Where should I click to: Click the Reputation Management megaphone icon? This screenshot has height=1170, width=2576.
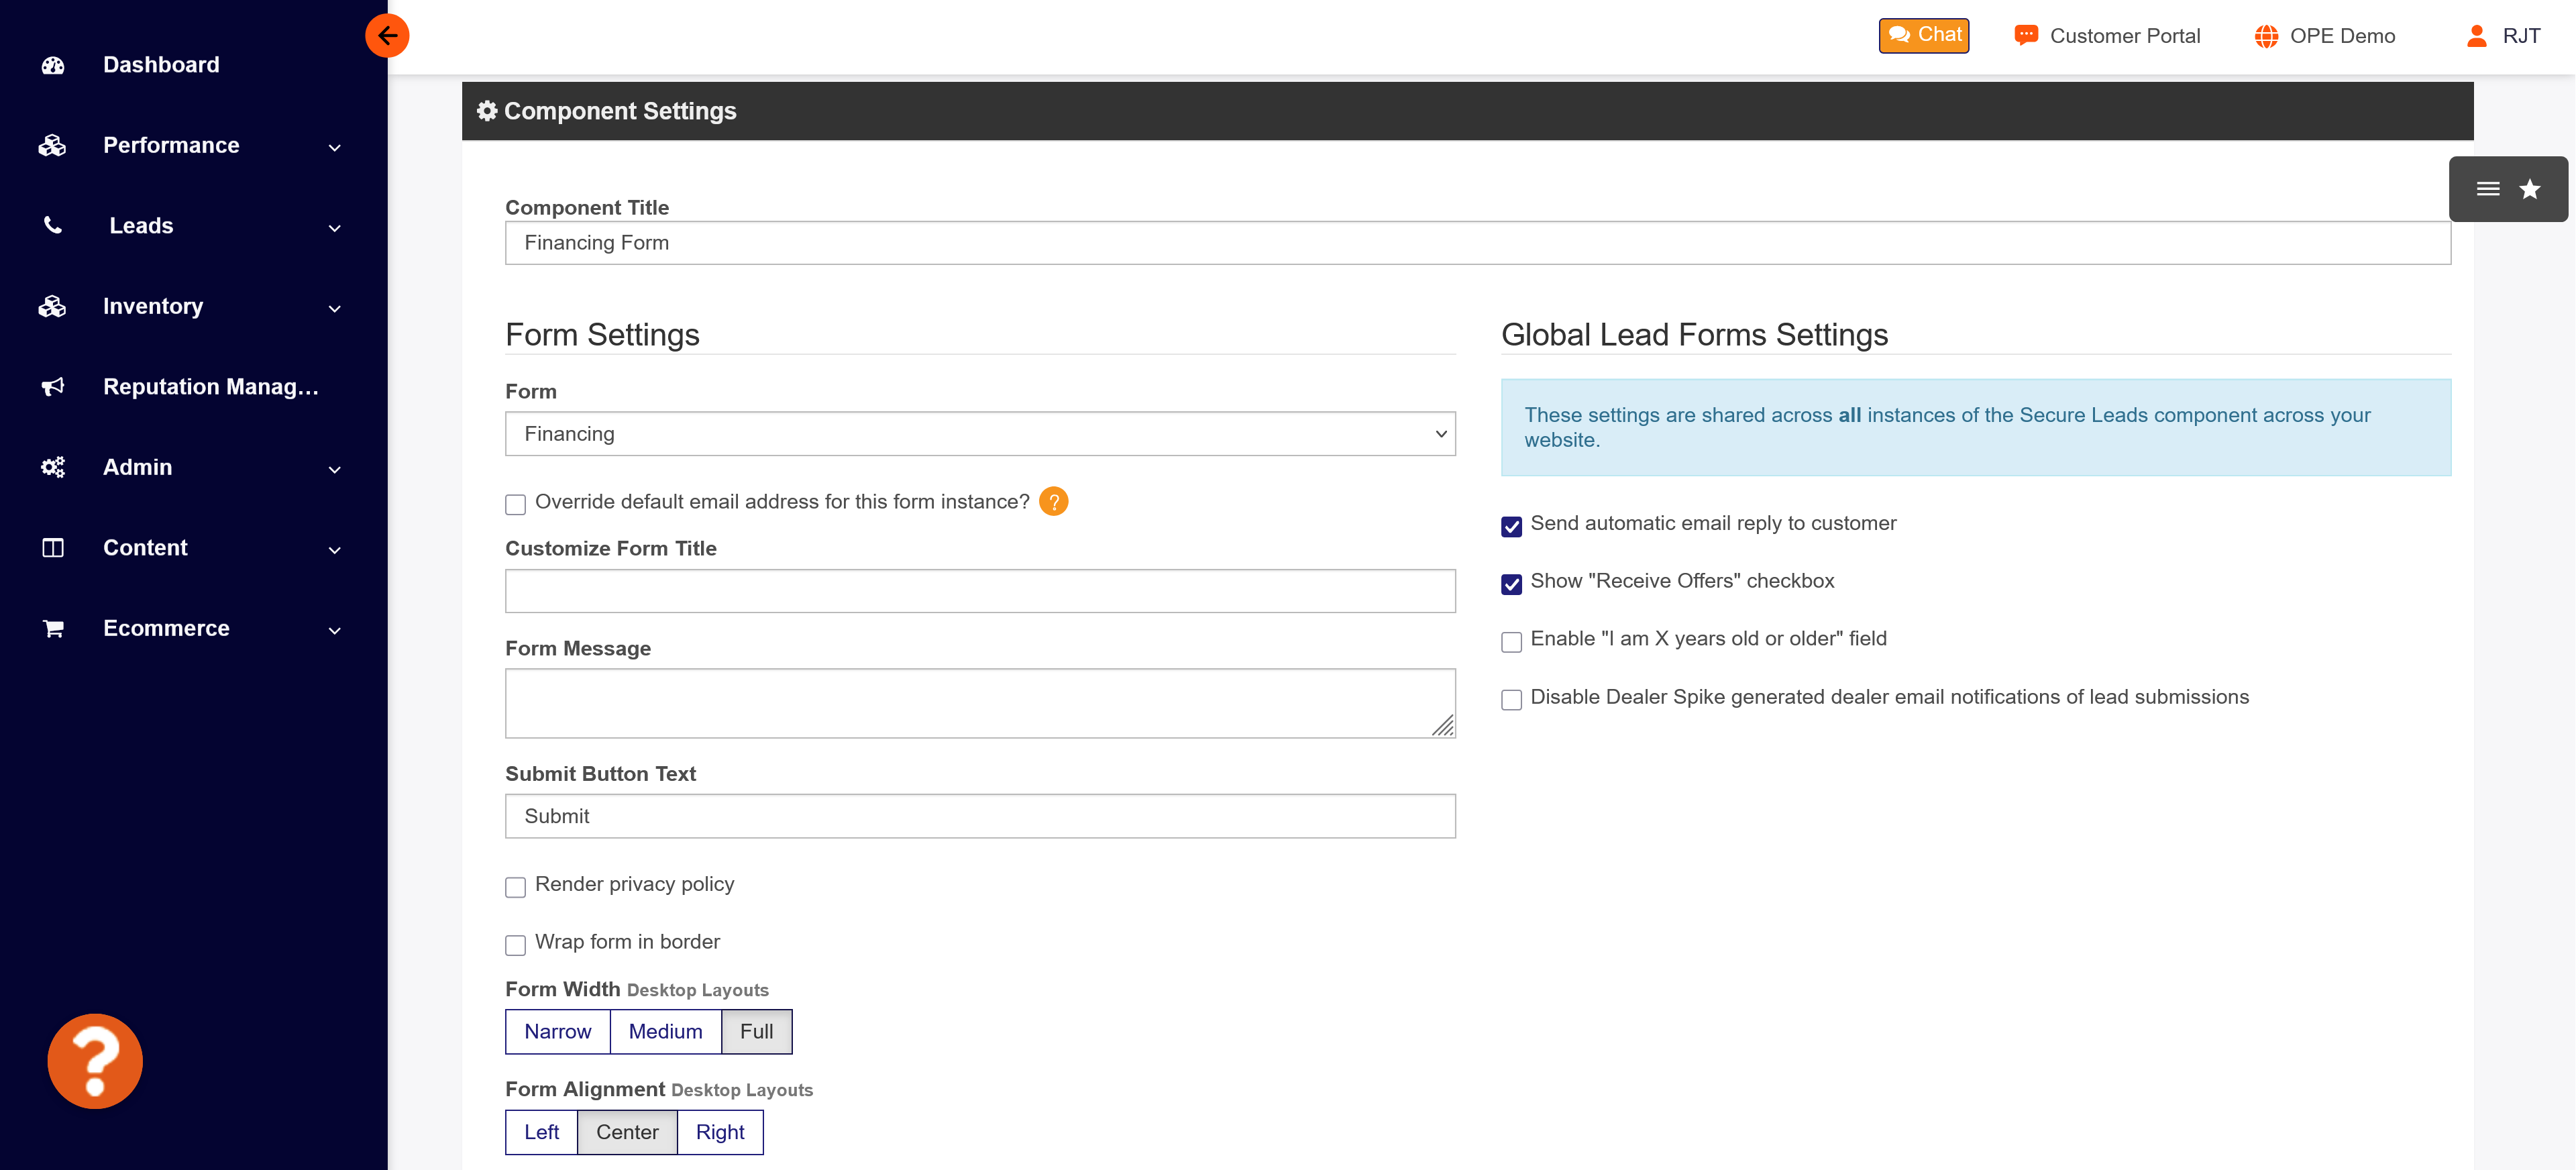tap(53, 387)
